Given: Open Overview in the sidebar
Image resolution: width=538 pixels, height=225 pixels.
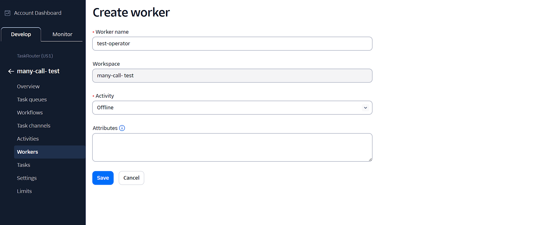Looking at the screenshot, I should pos(28,87).
